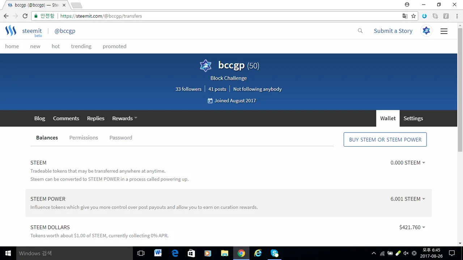
Task: Open Windows Start menu
Action: pyautogui.click(x=8, y=253)
